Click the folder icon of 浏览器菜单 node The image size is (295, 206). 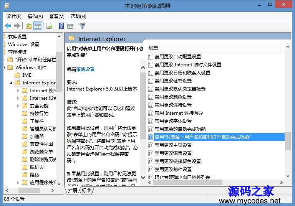click(25, 152)
